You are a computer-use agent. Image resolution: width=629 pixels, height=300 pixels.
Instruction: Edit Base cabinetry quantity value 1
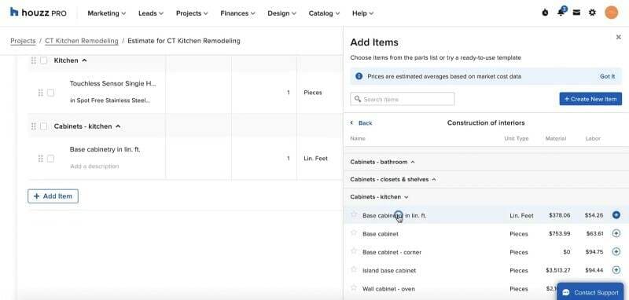click(288, 159)
